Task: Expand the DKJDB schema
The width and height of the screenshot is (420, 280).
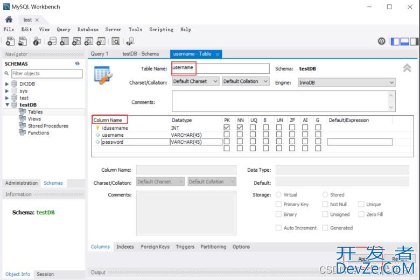Action: (x=7, y=84)
